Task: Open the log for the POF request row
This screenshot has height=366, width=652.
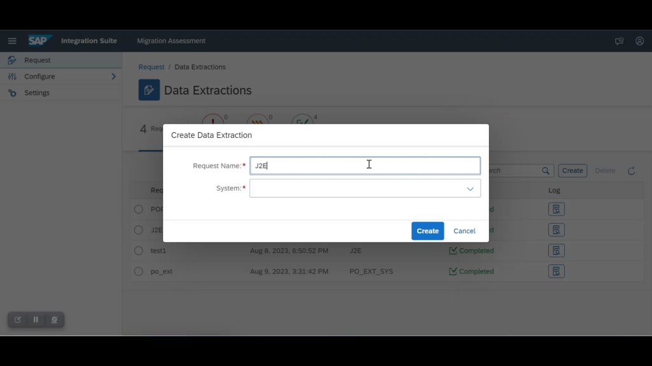Action: [556, 209]
